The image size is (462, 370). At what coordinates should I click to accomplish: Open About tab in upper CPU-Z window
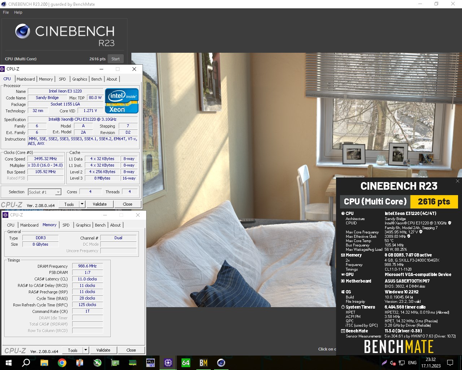click(112, 79)
